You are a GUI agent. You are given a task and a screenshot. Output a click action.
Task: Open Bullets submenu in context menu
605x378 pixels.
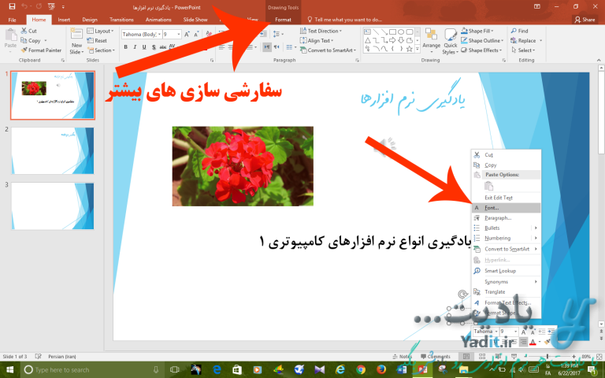(x=507, y=228)
